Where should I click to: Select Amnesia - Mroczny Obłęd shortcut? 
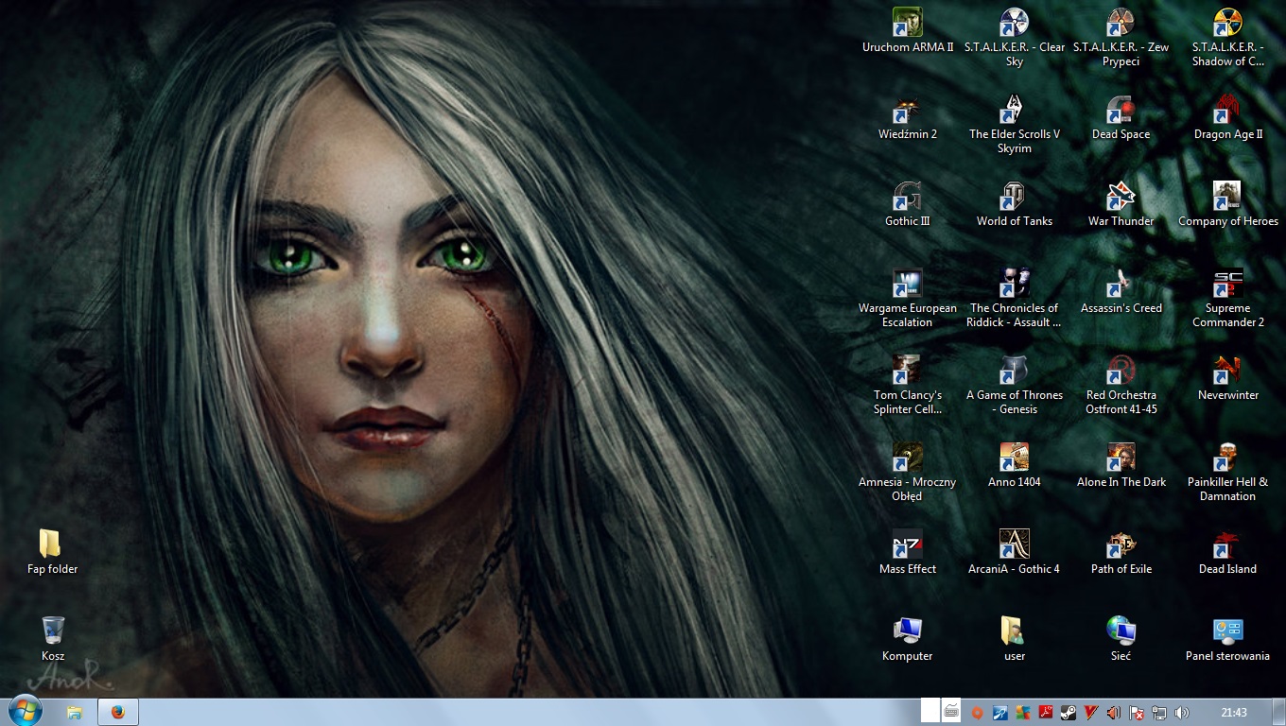click(907, 473)
